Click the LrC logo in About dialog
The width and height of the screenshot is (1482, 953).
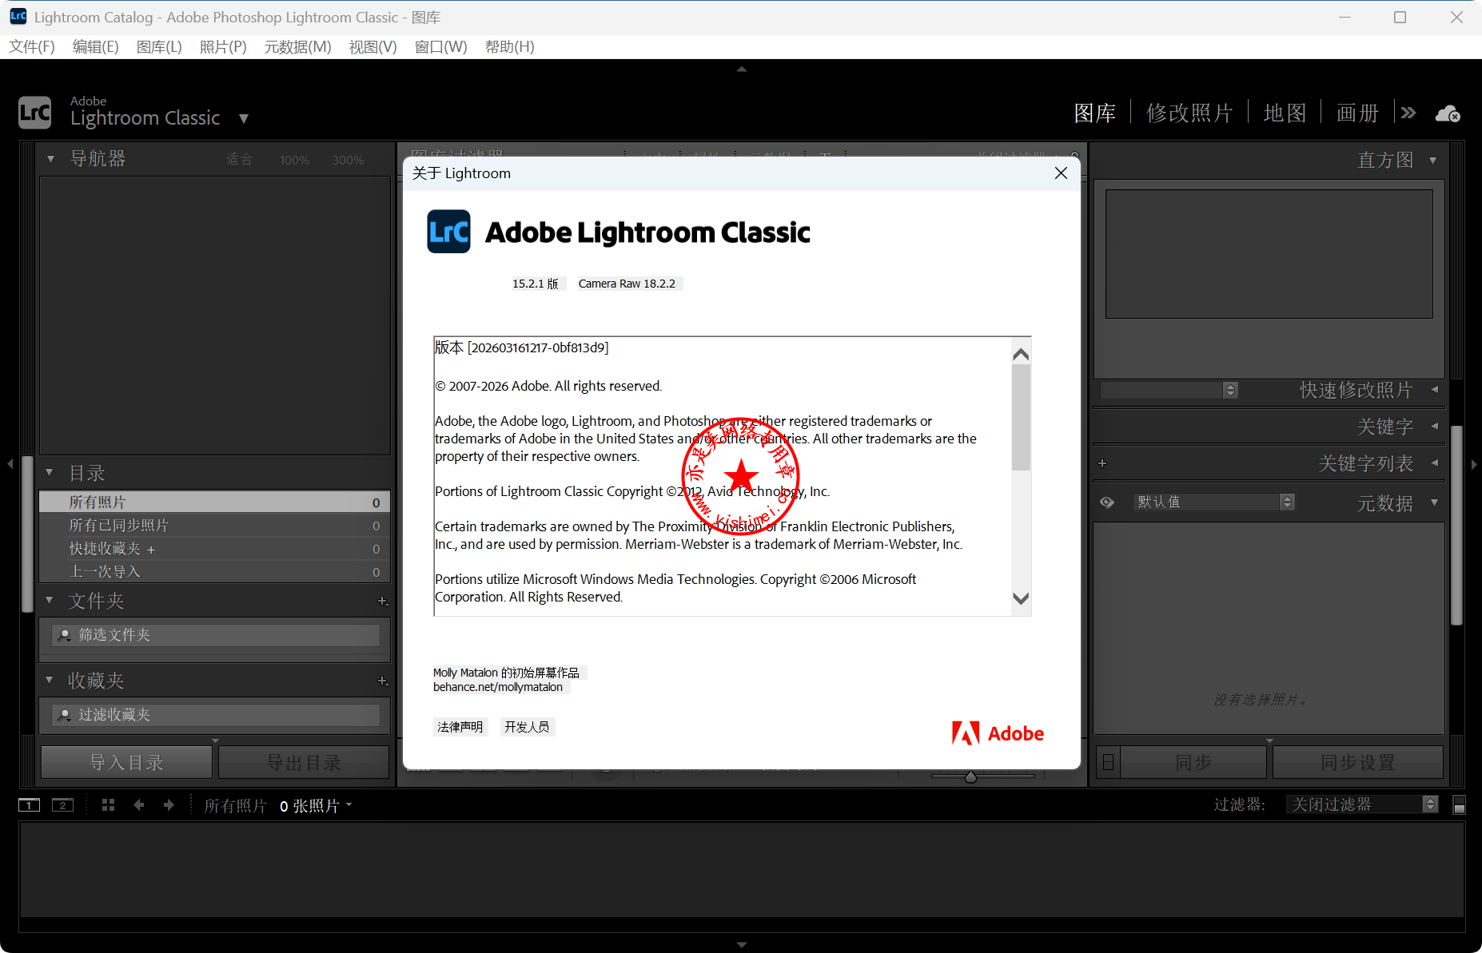[x=448, y=232]
